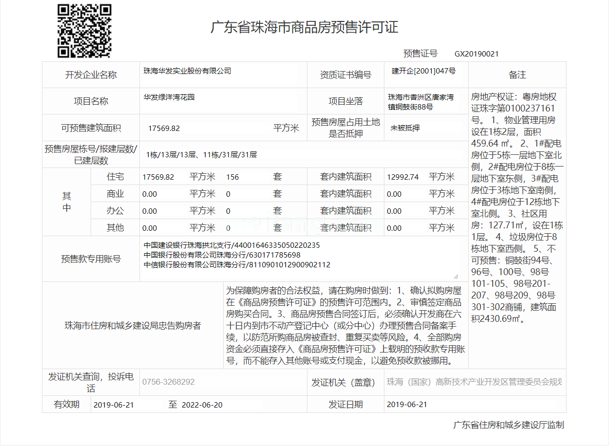
Task: Click 套内建筑面积 label in 商业 row
Action: [345, 194]
